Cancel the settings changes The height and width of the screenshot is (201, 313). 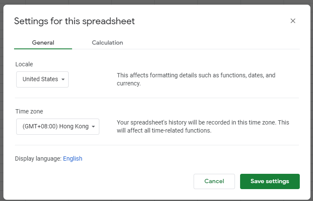coord(214,181)
